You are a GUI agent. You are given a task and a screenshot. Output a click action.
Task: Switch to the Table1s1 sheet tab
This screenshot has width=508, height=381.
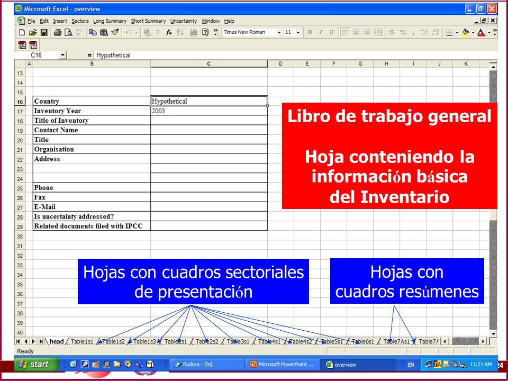(x=82, y=341)
